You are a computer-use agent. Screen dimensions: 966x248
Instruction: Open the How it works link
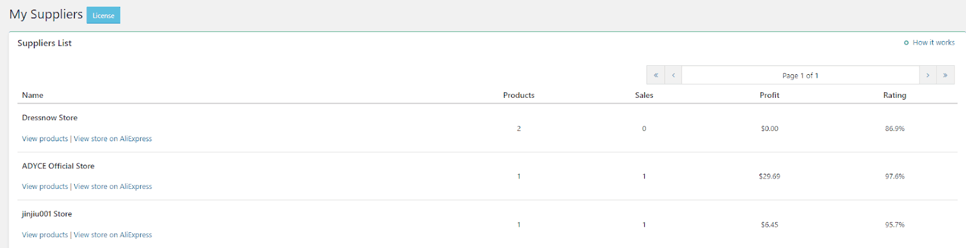point(933,43)
